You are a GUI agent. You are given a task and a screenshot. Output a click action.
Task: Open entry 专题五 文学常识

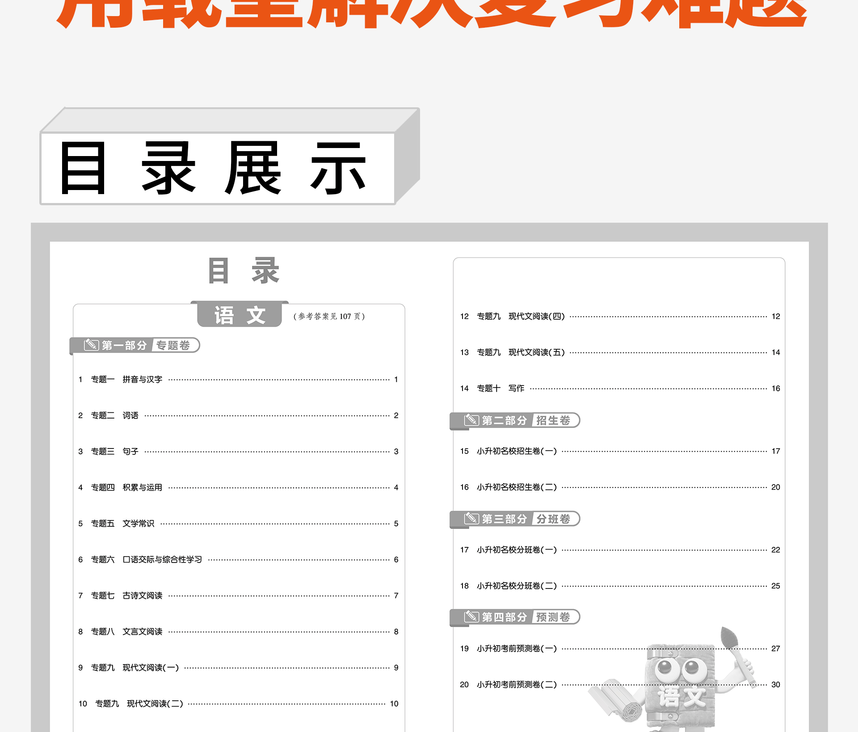(122, 523)
